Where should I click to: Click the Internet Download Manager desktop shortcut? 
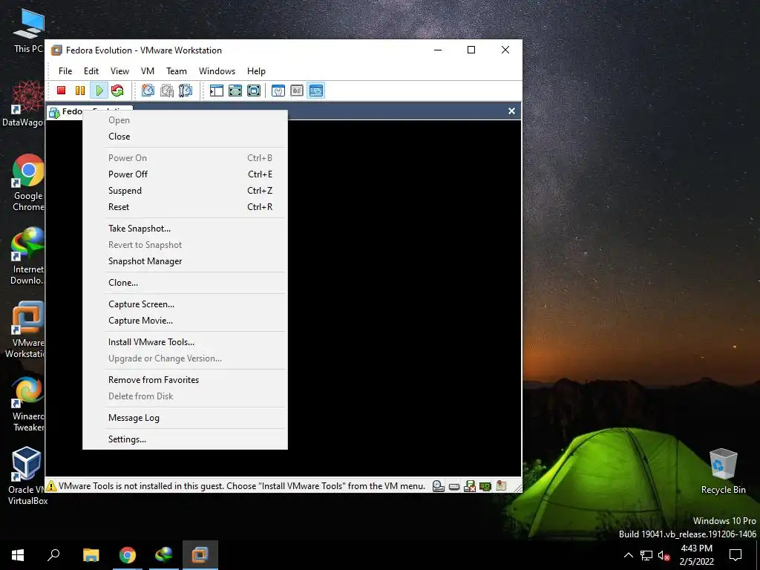(x=27, y=256)
